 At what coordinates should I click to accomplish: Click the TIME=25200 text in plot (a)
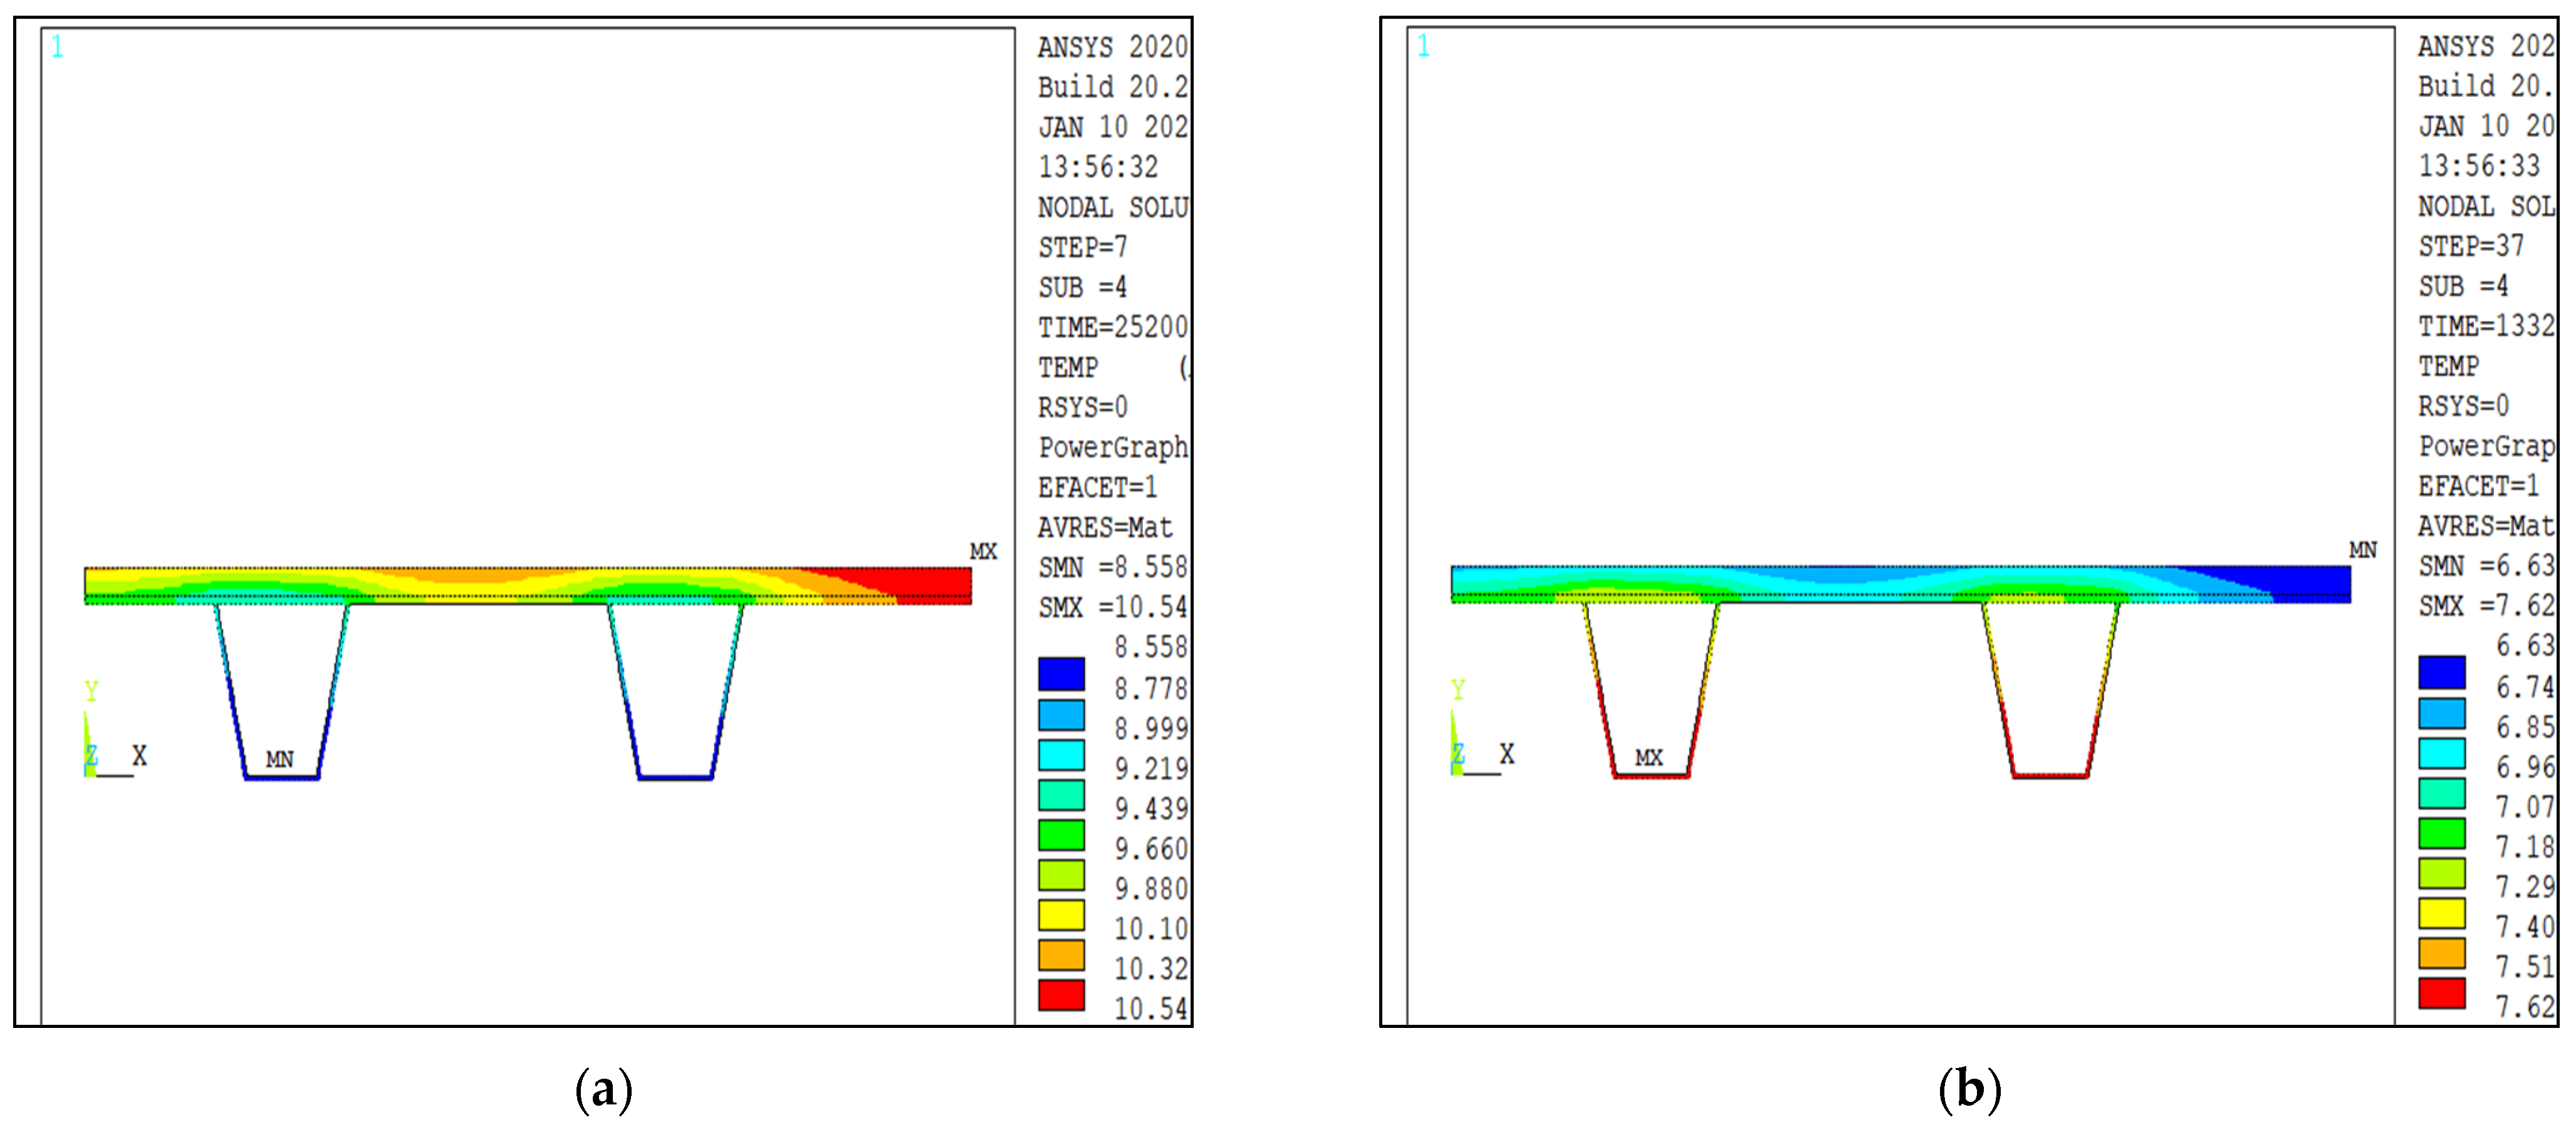pos(1113,327)
